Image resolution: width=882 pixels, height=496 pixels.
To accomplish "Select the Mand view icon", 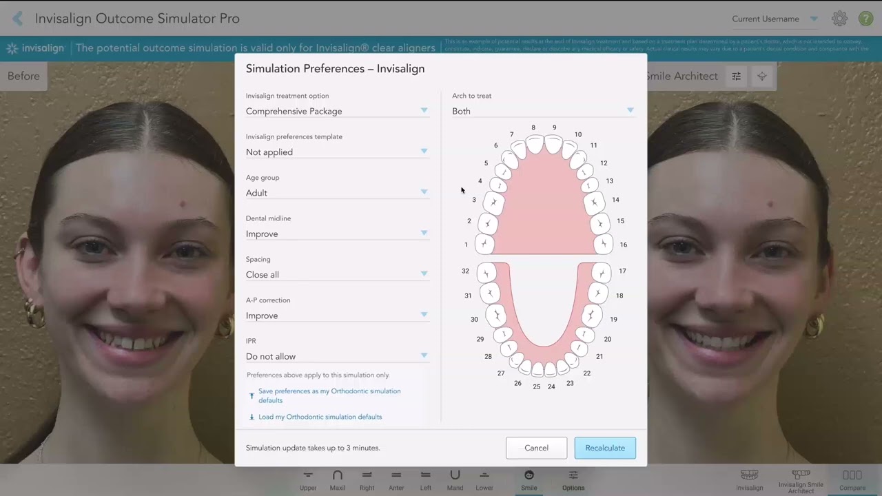I will tap(455, 480).
